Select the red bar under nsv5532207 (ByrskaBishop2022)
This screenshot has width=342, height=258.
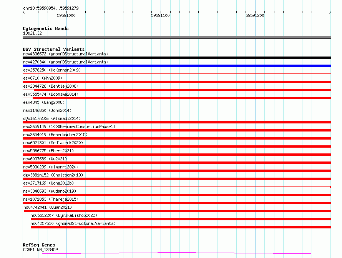tap(181, 219)
